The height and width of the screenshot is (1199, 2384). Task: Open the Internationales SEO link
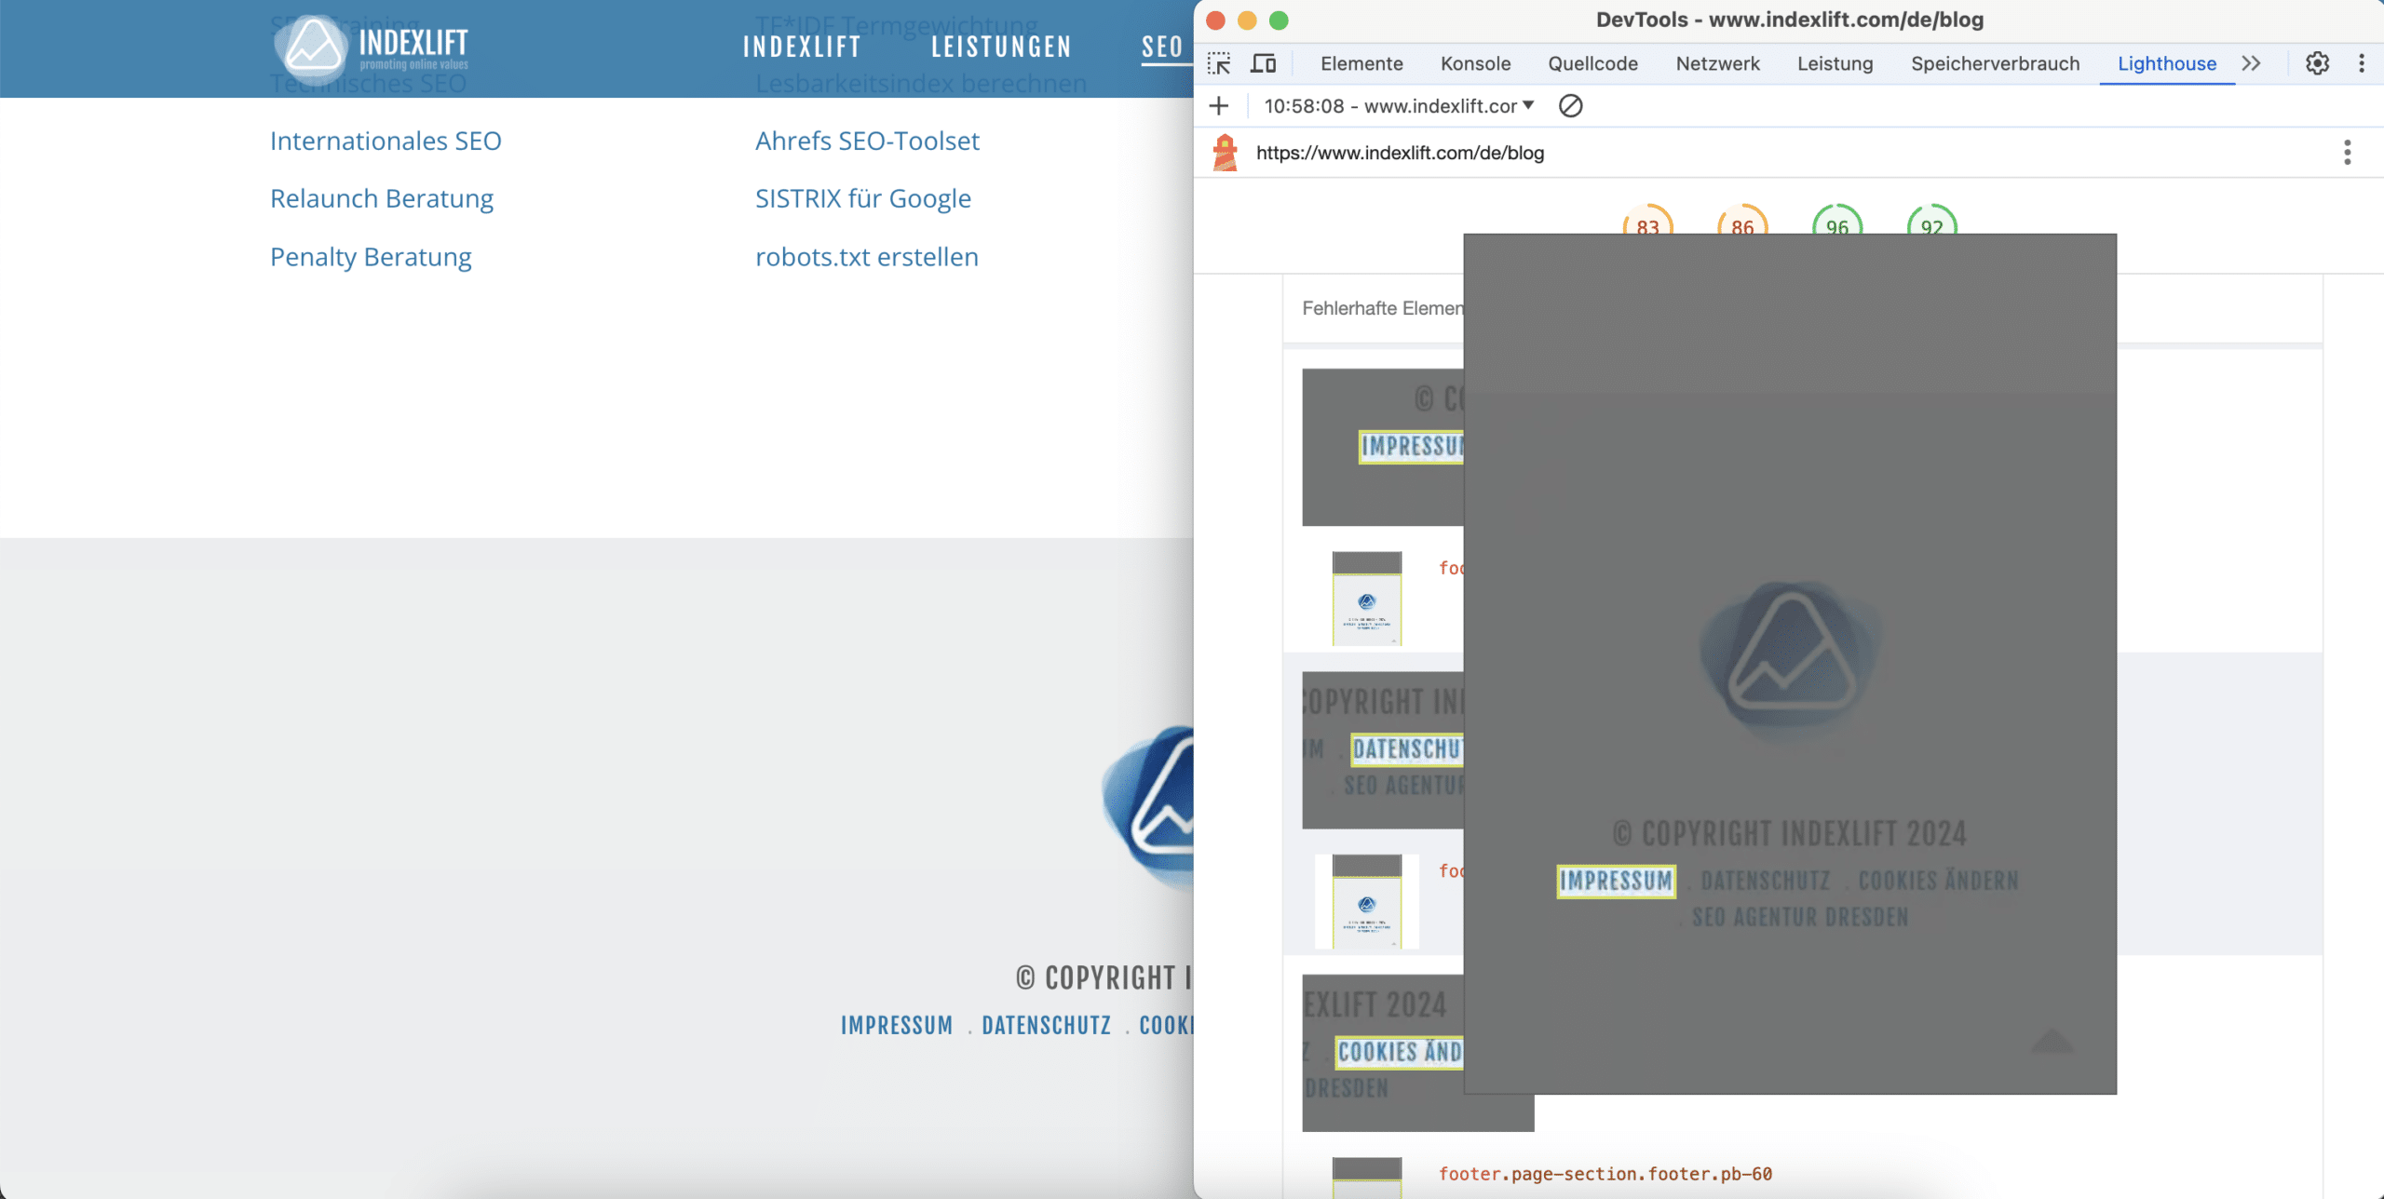[386, 141]
